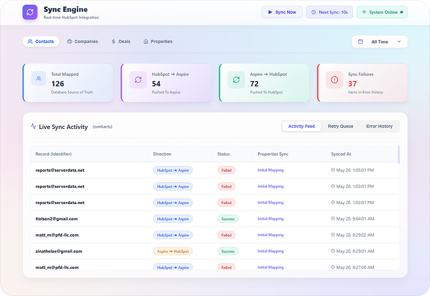Click the table vertical scrollbar
430x296 pixels.
tap(399, 155)
